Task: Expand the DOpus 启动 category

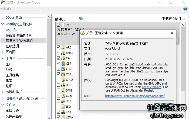Action: pyautogui.click(x=3, y=18)
